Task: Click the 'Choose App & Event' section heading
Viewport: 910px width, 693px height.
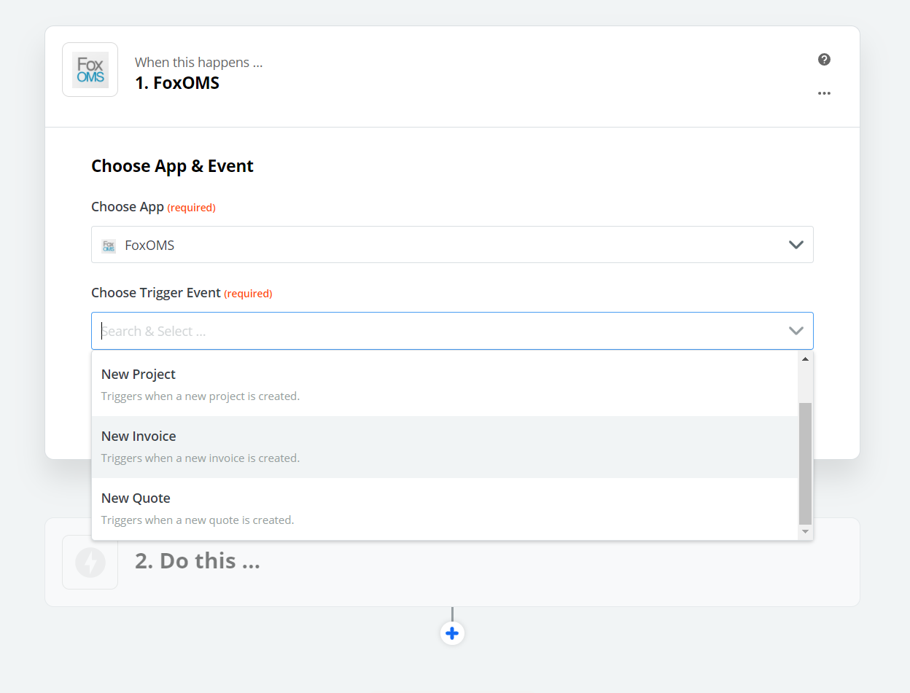Action: [172, 166]
